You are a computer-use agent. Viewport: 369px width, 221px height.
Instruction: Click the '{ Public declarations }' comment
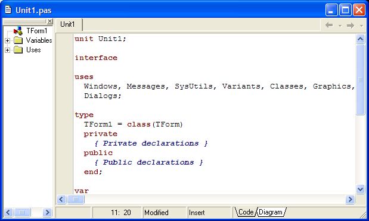pyautogui.click(x=148, y=162)
